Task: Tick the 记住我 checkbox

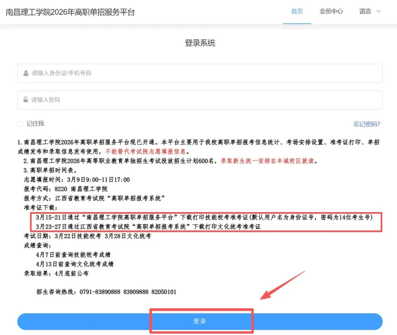Action: click(x=20, y=124)
